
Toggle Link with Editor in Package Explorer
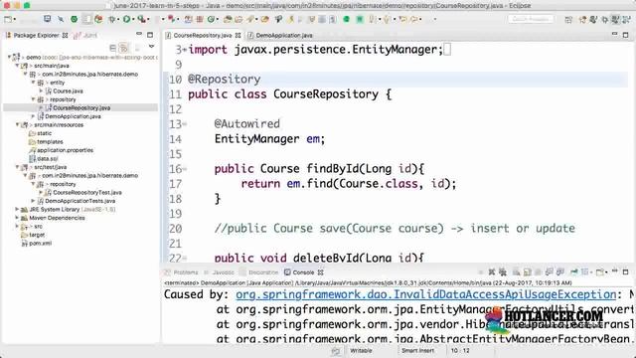[x=124, y=49]
